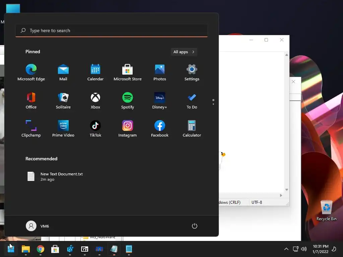Open Spotify from pinned apps
Screen dimensions: 343x257
128,100
